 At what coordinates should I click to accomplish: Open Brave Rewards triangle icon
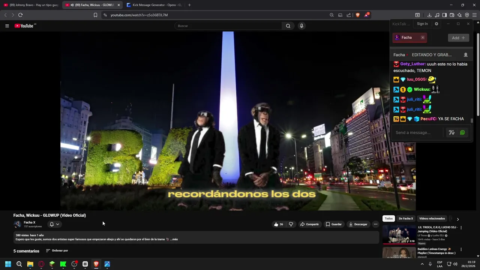(x=367, y=15)
